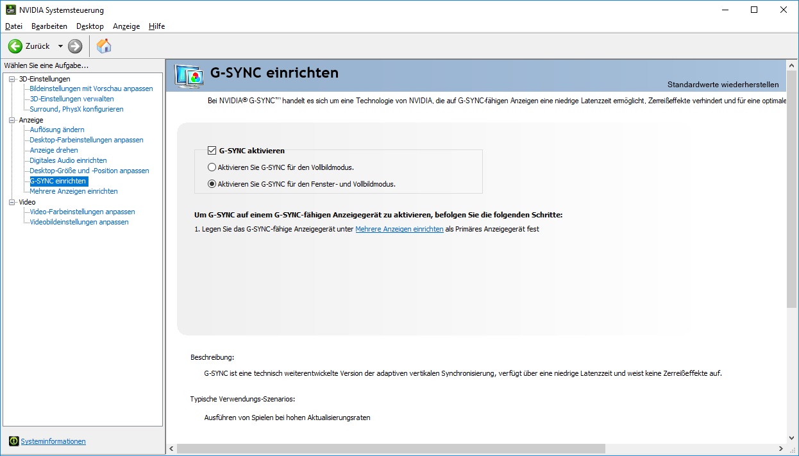Click Standardwerte wiederherstellen link

tap(723, 85)
